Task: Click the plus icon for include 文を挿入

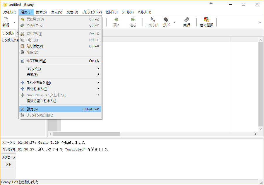Action: pyautogui.click(x=23, y=95)
